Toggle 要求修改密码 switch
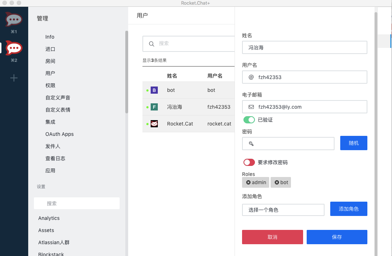 coord(249,162)
